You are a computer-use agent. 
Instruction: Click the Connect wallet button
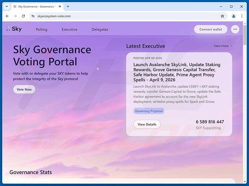click(x=211, y=29)
